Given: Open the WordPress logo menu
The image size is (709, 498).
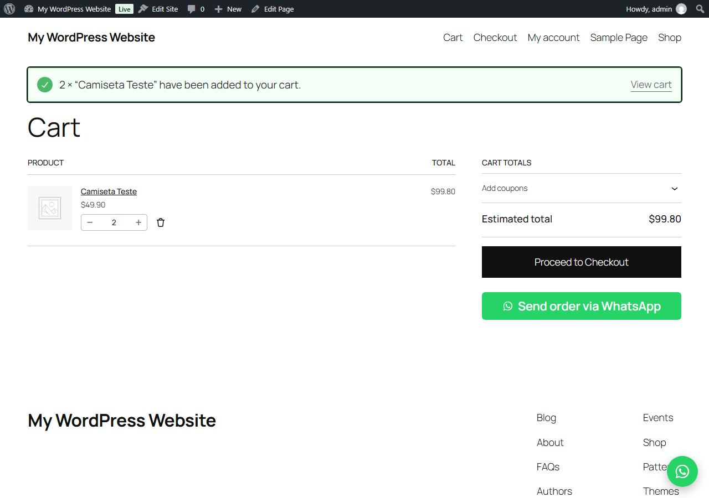Looking at the screenshot, I should pos(9,9).
